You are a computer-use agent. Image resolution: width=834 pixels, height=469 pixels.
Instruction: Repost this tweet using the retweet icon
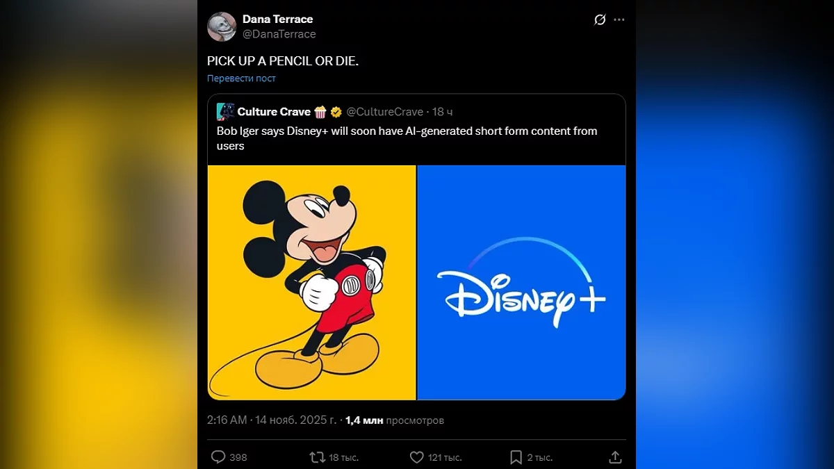317,457
